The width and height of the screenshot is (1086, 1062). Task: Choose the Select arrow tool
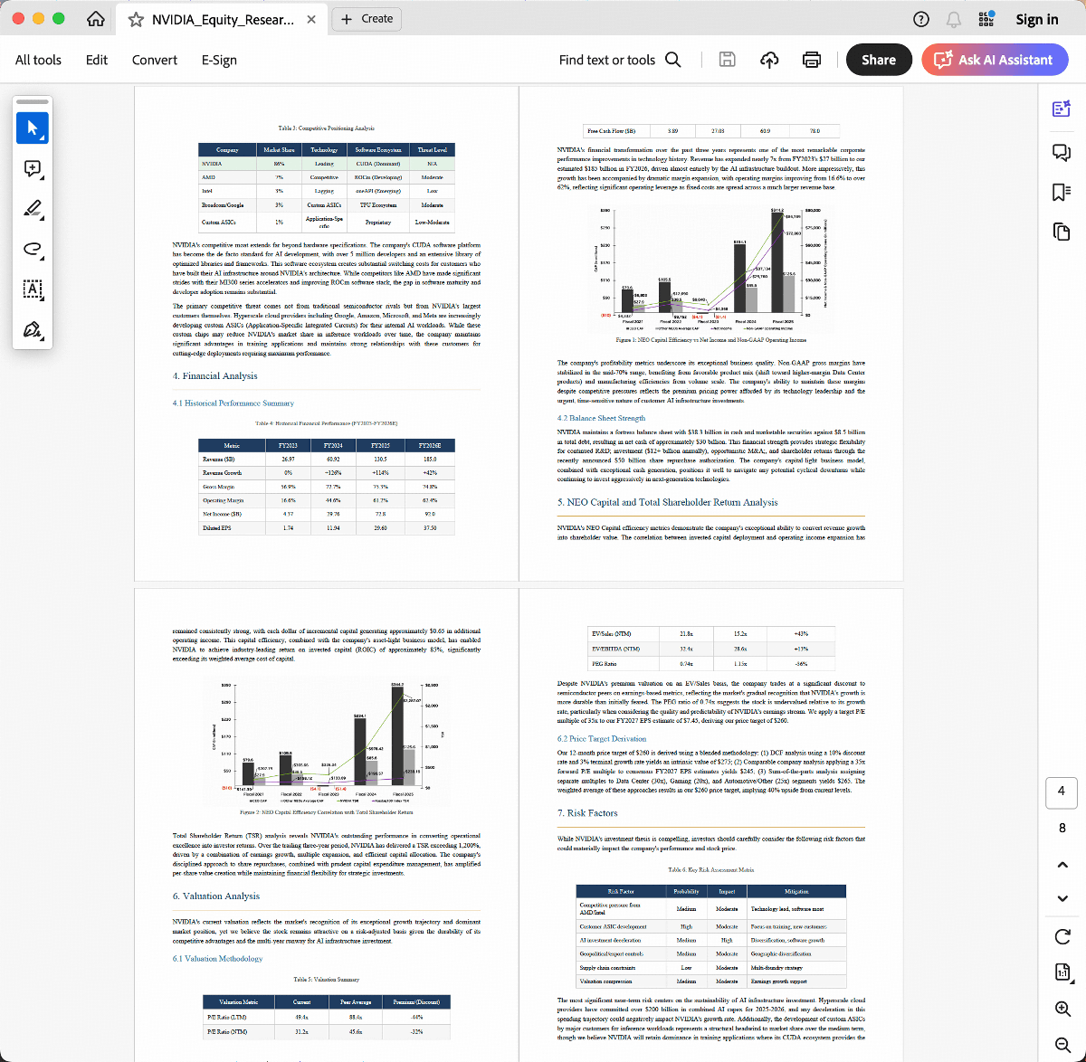tap(33, 128)
